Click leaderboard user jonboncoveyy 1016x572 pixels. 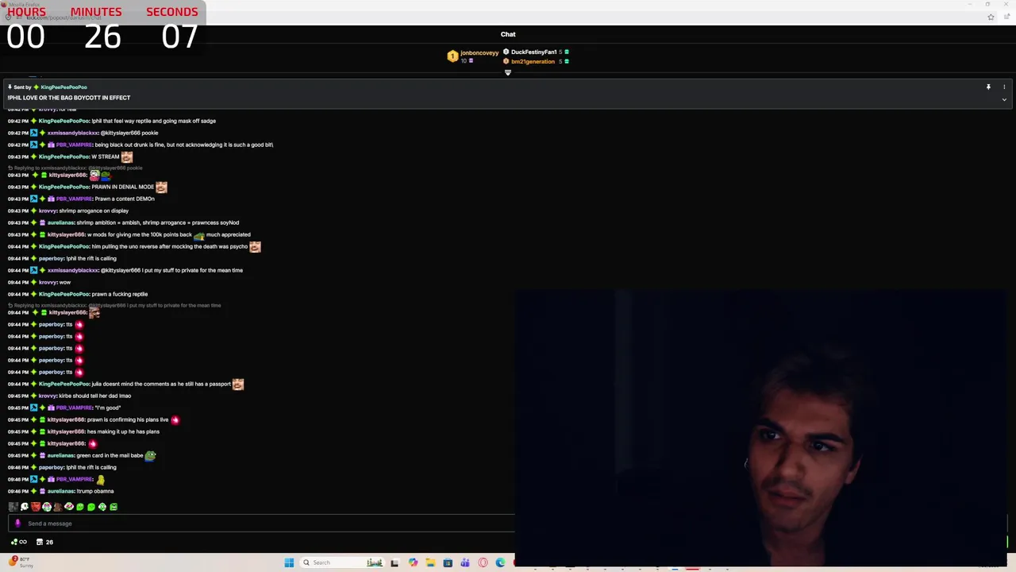pyautogui.click(x=479, y=52)
